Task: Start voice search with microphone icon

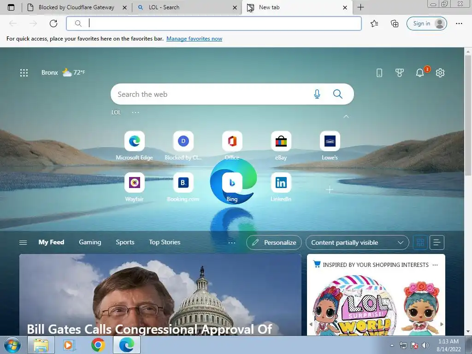Action: [x=317, y=94]
